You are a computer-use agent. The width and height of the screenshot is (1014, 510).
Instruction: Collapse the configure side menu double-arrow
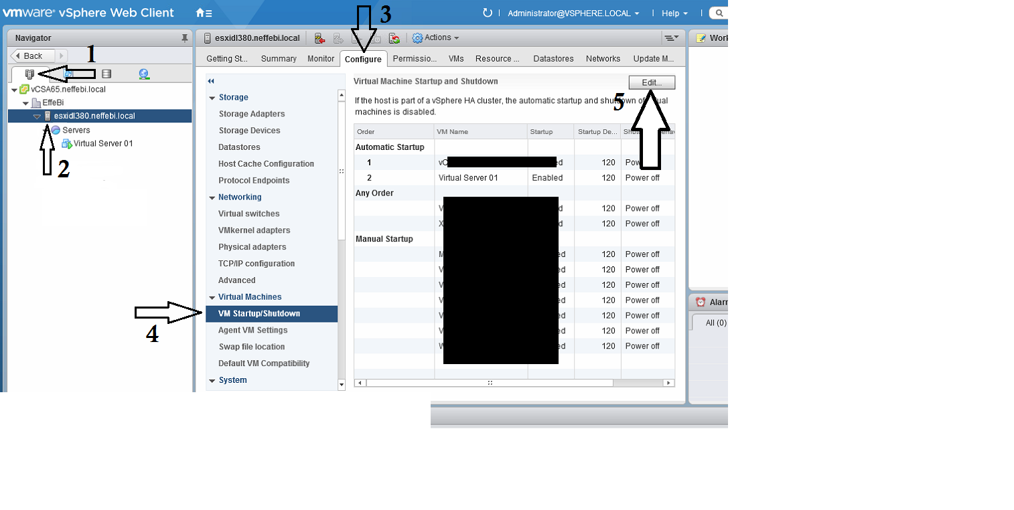(x=211, y=81)
